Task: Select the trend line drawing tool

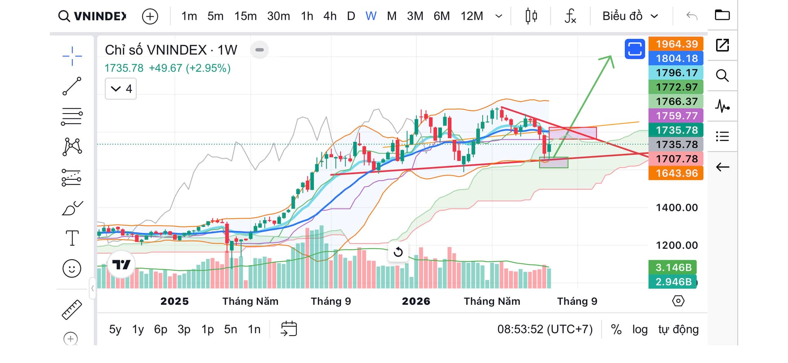Action: pos(72,86)
